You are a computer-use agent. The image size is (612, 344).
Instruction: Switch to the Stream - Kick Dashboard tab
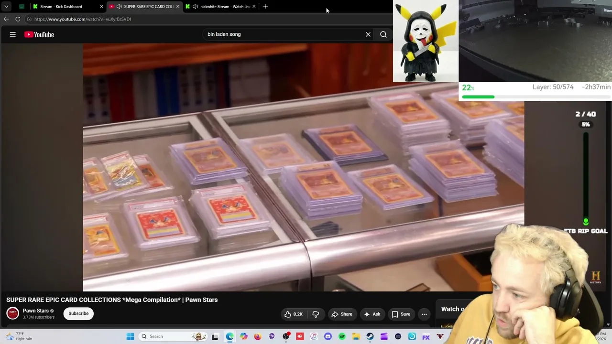click(67, 7)
